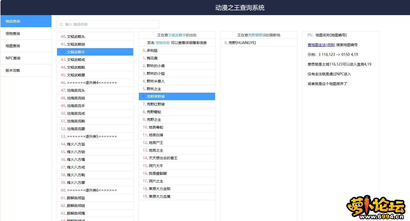Open the 物品查询 sidebar tab
The image size is (410, 221).
point(26,21)
